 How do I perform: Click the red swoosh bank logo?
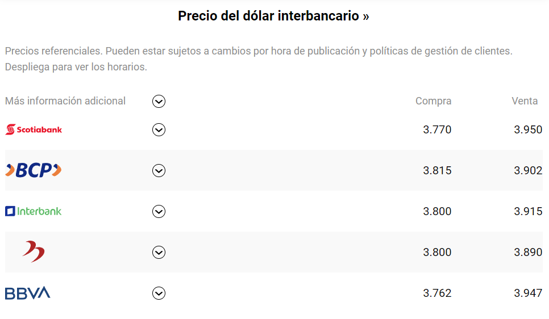(x=34, y=251)
